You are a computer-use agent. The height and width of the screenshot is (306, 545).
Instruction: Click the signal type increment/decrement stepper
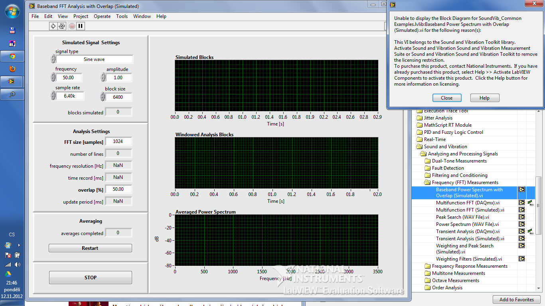[x=53, y=59]
